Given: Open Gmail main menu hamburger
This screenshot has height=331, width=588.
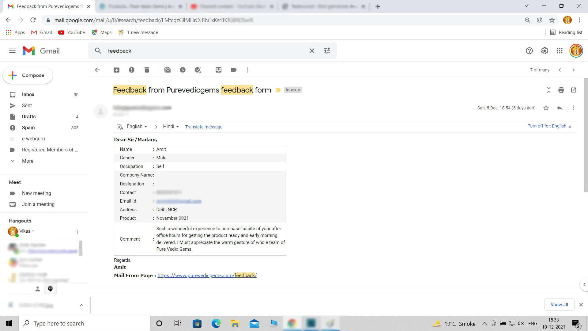Looking at the screenshot, I should [12, 51].
